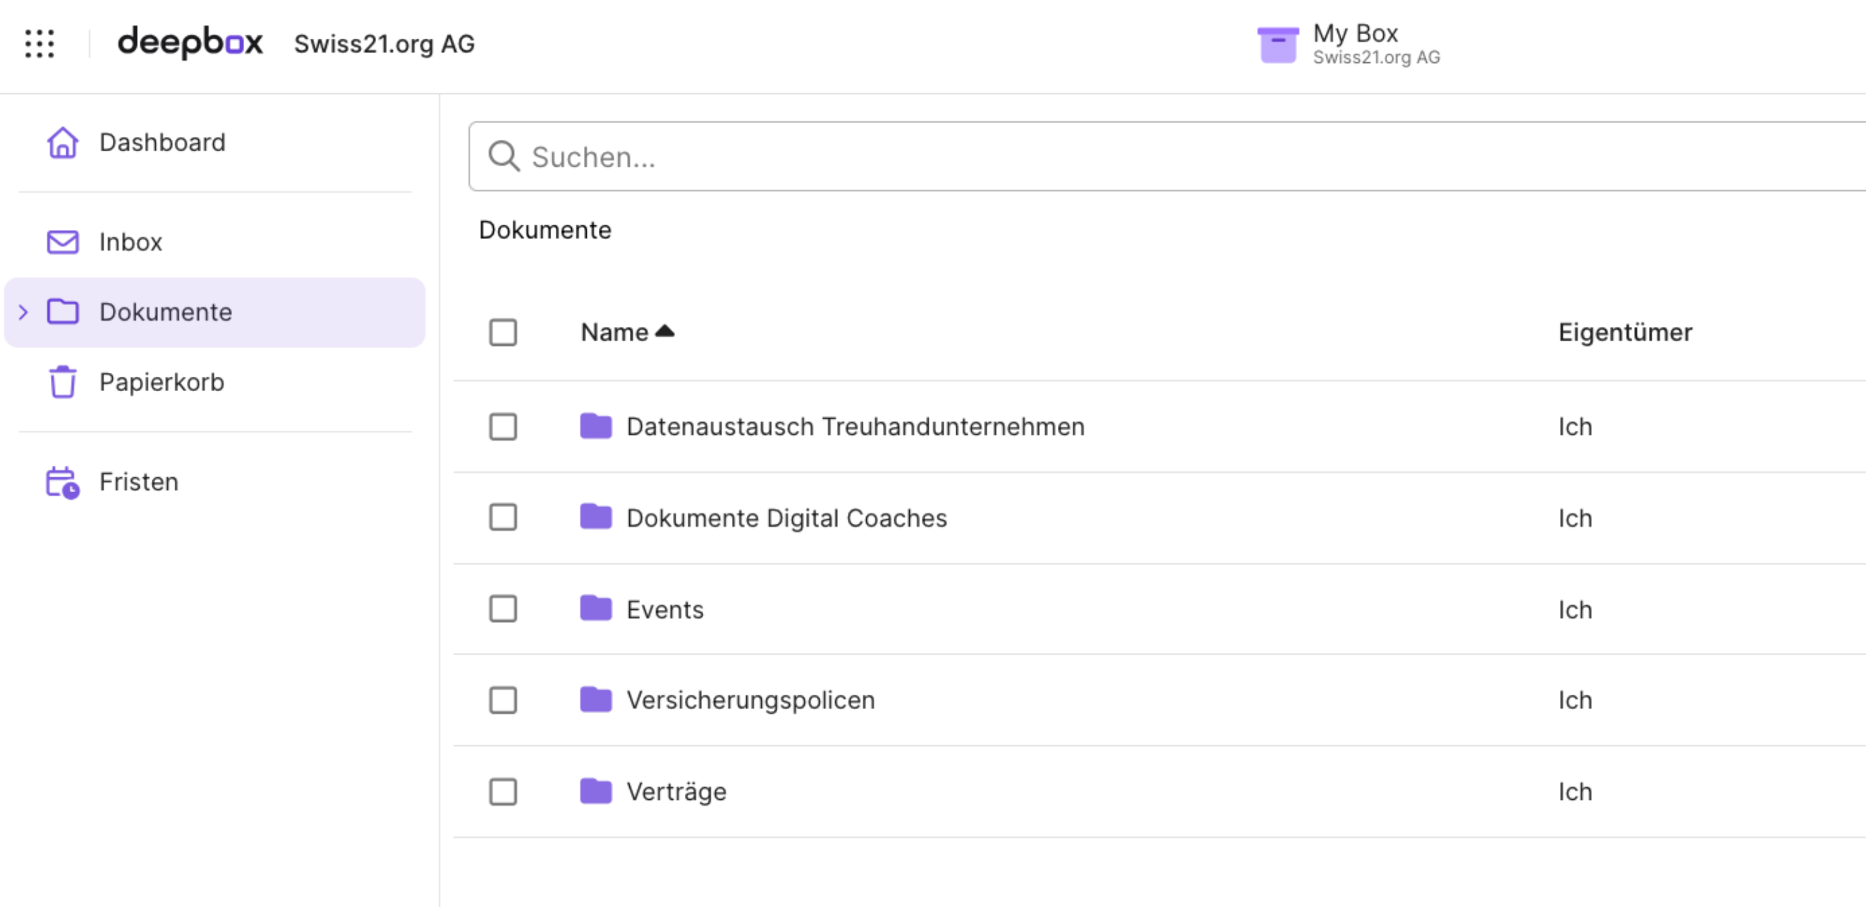Click folder icon of Verträge row
The image size is (1866, 907).
[596, 791]
